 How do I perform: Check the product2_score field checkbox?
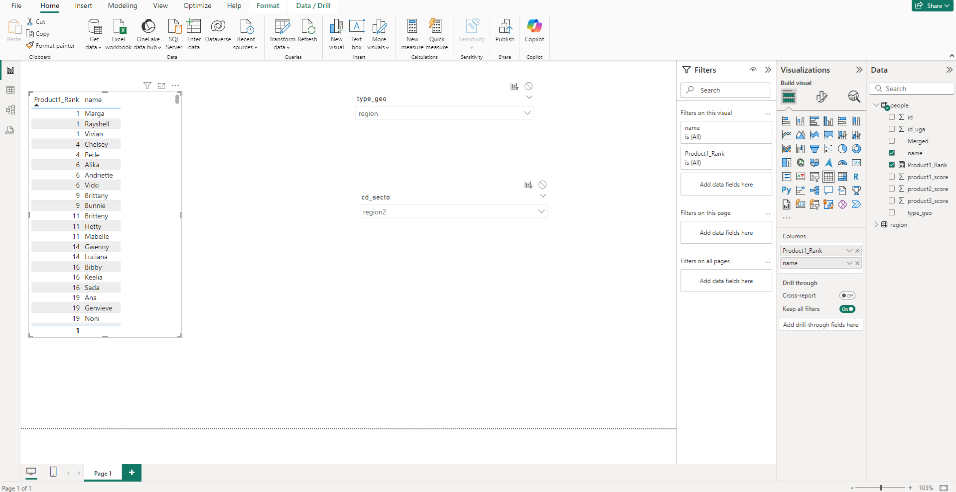click(x=892, y=189)
